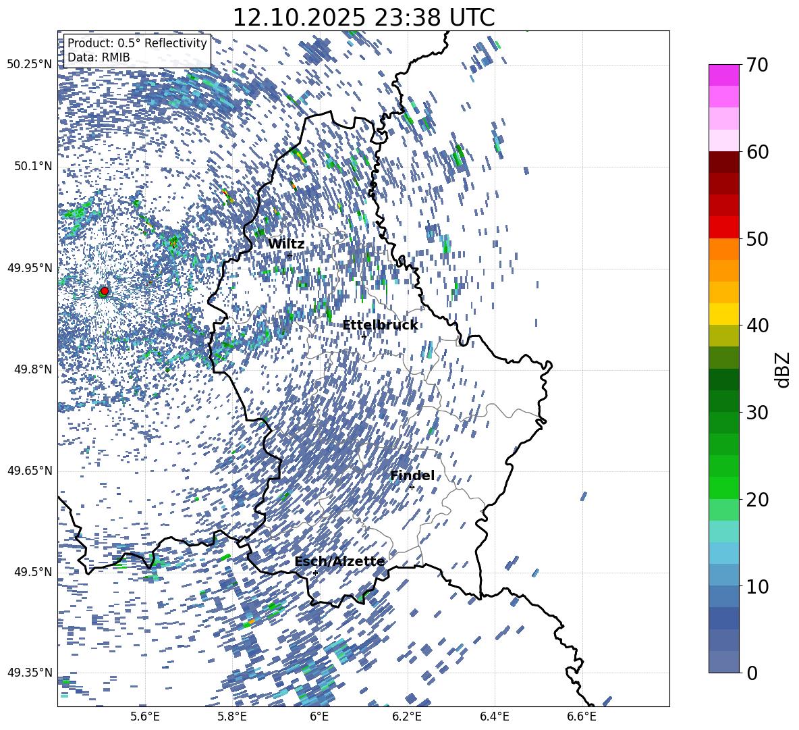Image resolution: width=799 pixels, height=730 pixels.
Task: Click the 49.35°N latitude label
Action: point(30,673)
